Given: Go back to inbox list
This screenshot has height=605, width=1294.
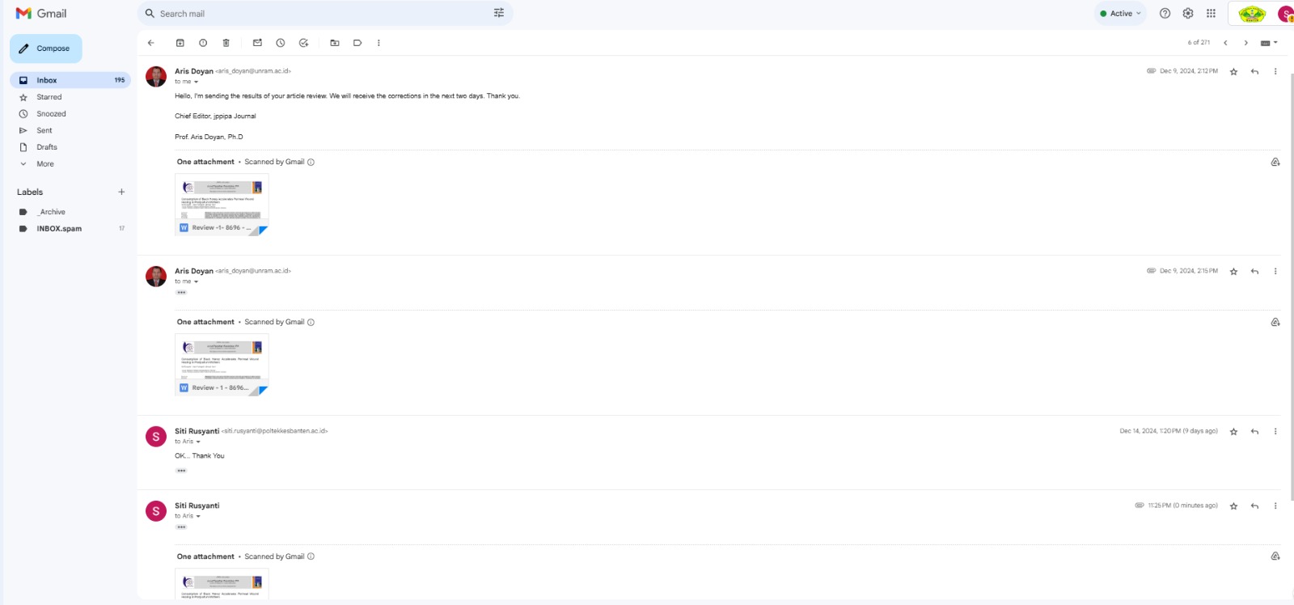Looking at the screenshot, I should [150, 43].
